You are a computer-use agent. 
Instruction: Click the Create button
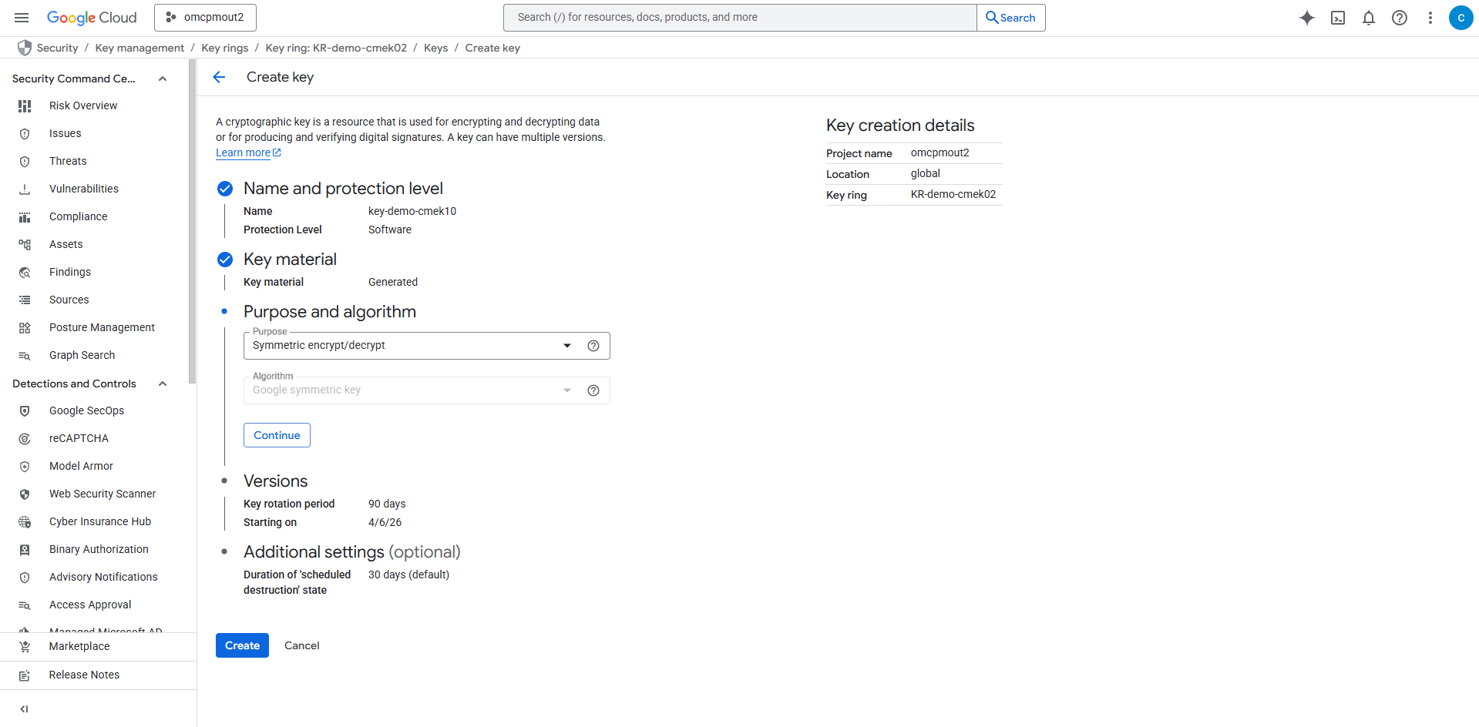click(242, 645)
